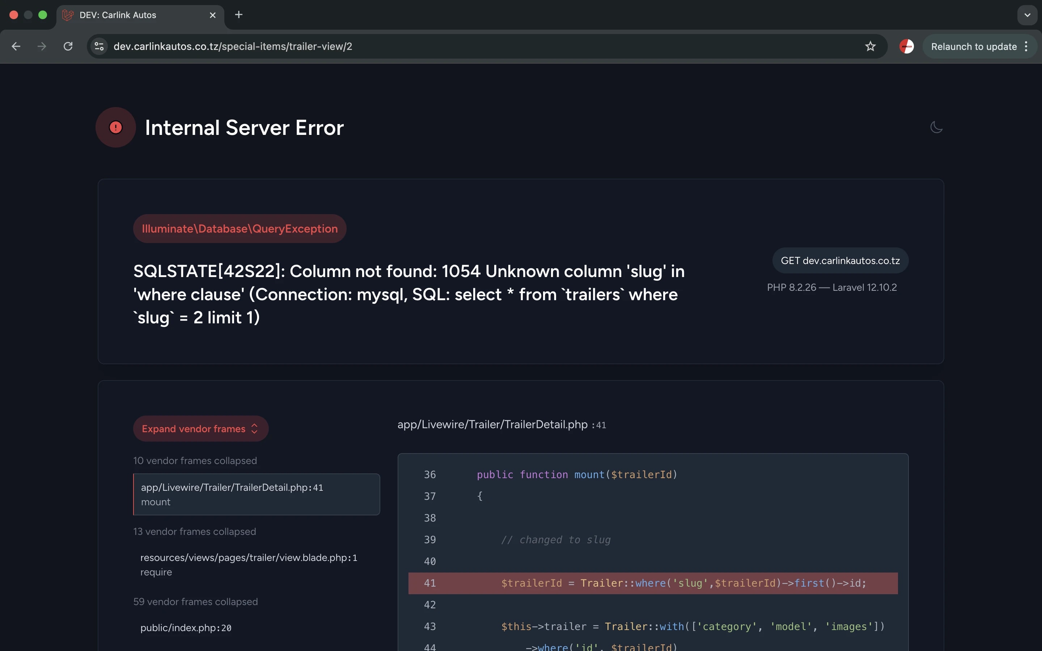Expand the 59 vendor frames collapsed group
1042x651 pixels.
click(195, 601)
